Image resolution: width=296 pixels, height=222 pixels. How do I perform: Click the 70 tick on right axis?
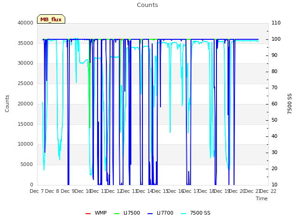pyautogui.click(x=274, y=88)
